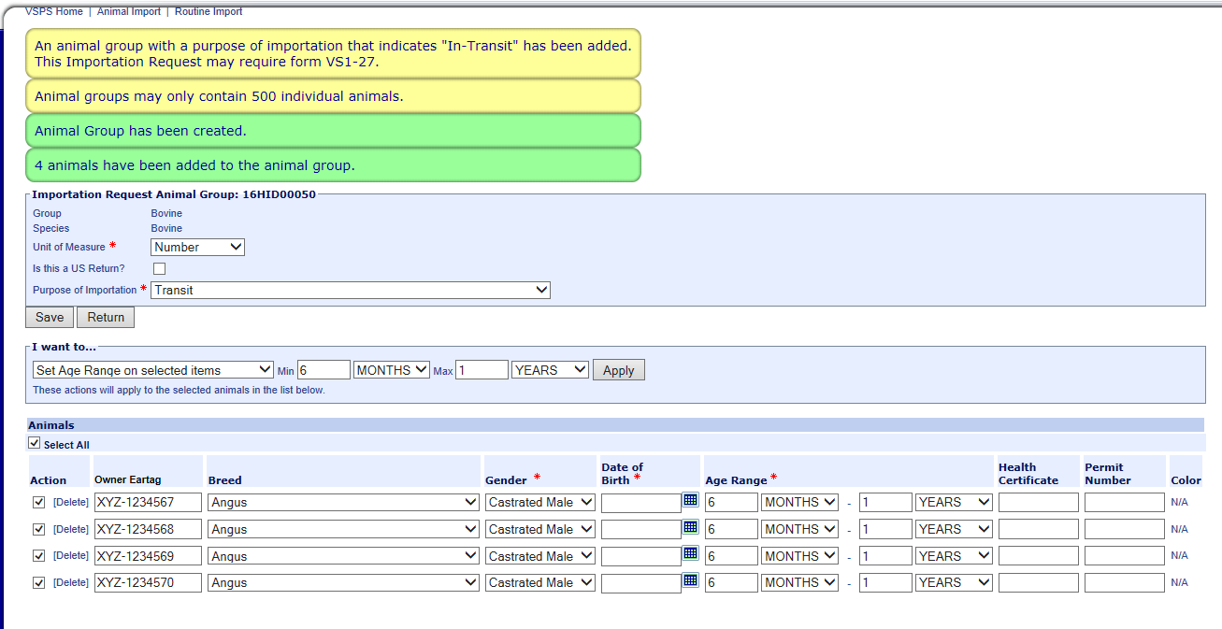The width and height of the screenshot is (1222, 629).
Task: Open date picker calendar for eartag XYZ-1234568
Action: [x=691, y=527]
